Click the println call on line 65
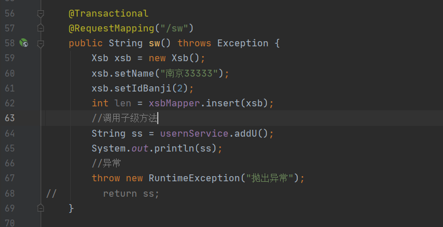Image resolution: width=443 pixels, height=227 pixels. coord(174,148)
